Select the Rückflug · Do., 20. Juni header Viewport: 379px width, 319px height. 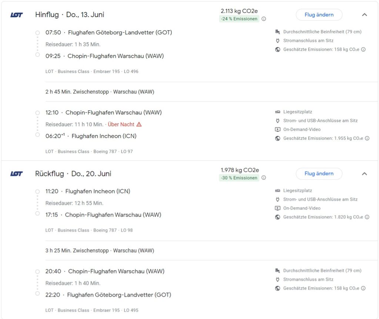pos(73,174)
